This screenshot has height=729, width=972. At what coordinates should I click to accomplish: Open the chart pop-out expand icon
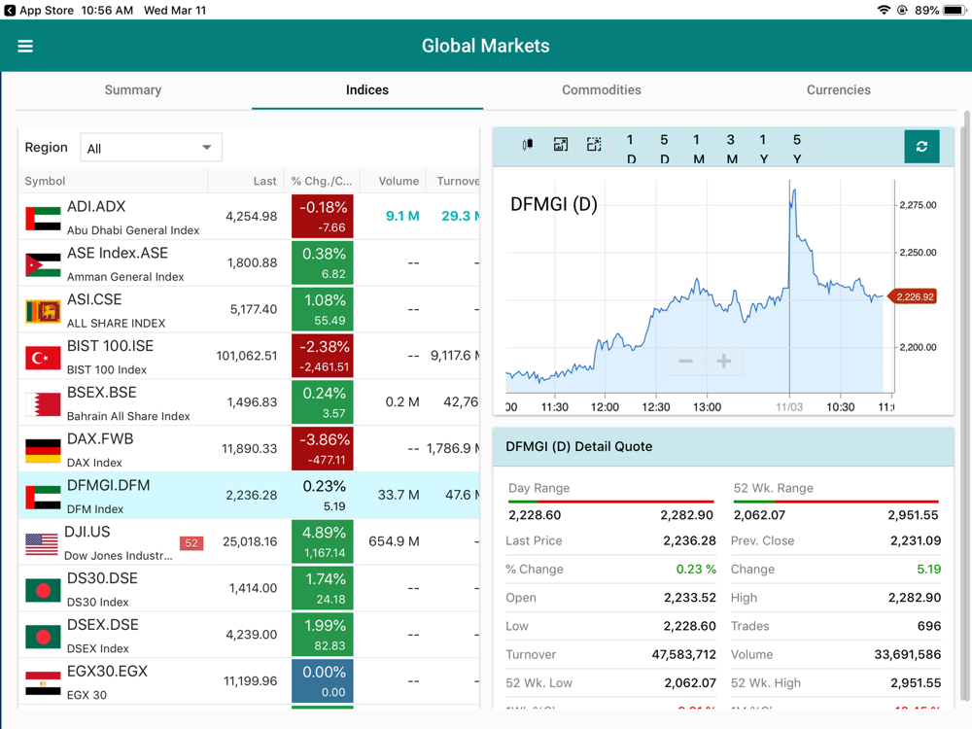pyautogui.click(x=561, y=145)
